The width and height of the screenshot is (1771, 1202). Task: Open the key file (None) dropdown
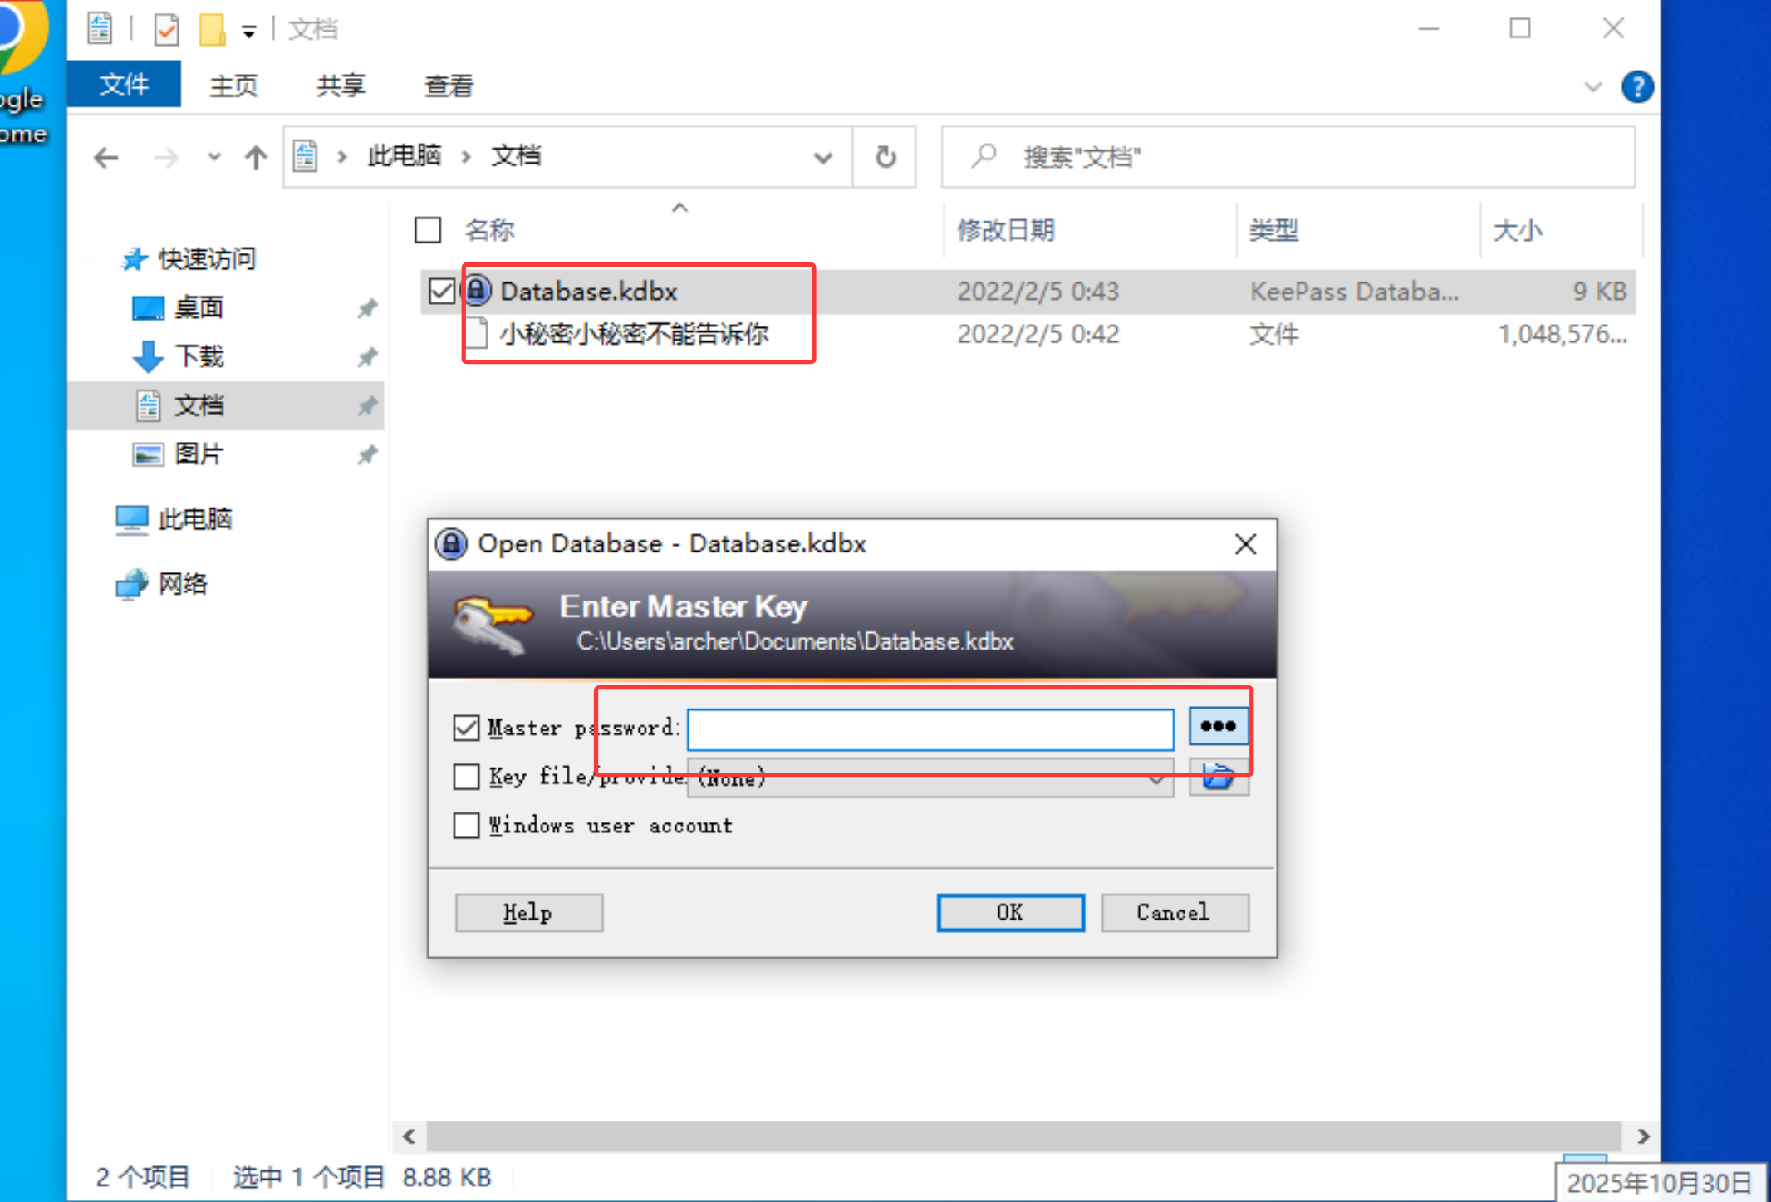930,778
